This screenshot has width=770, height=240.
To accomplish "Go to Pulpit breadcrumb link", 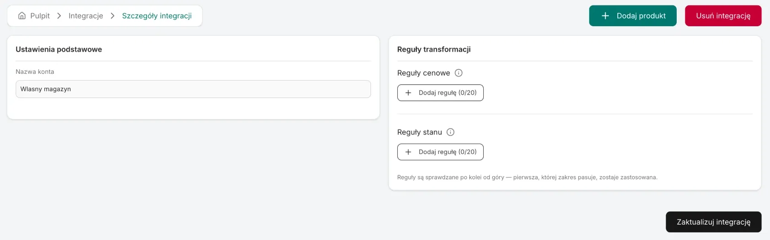I will pyautogui.click(x=40, y=16).
